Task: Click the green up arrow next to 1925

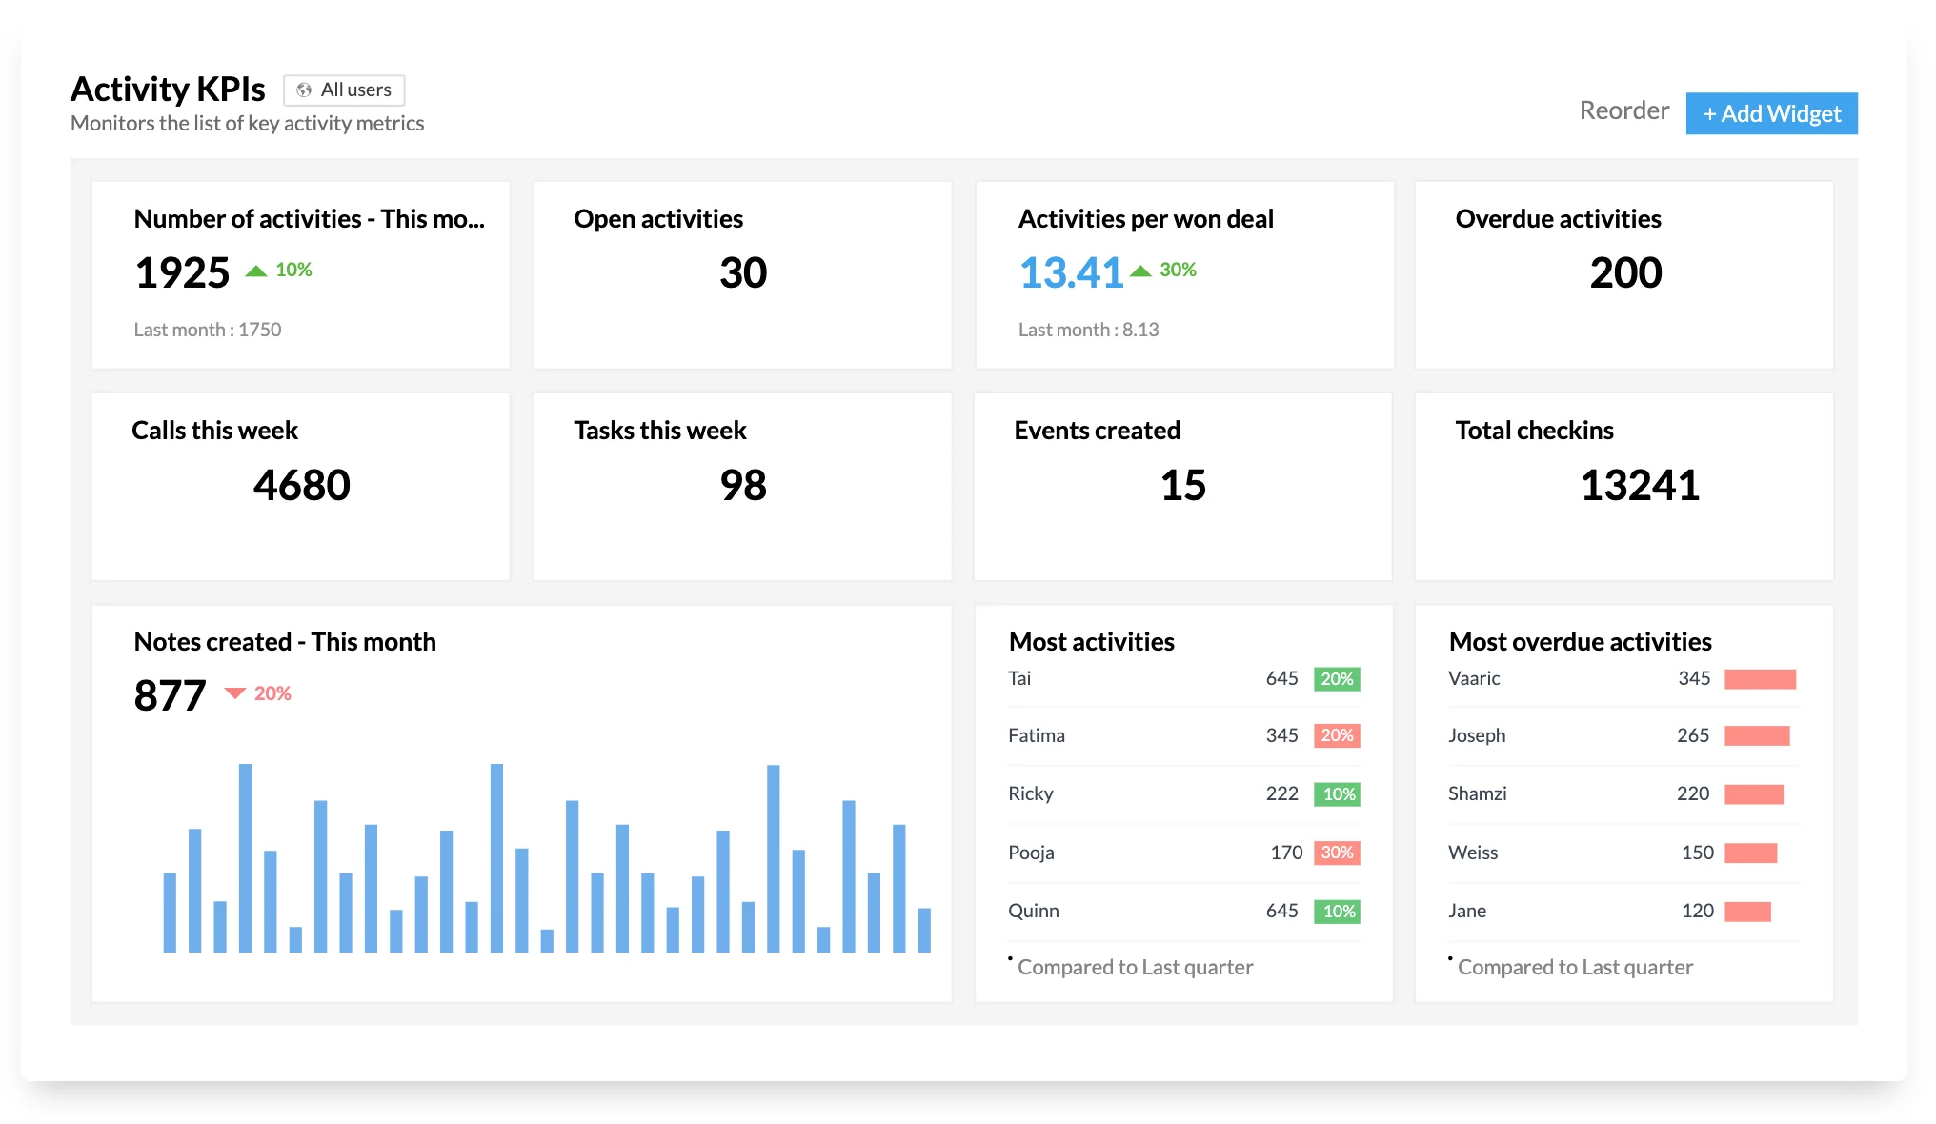Action: pos(256,271)
